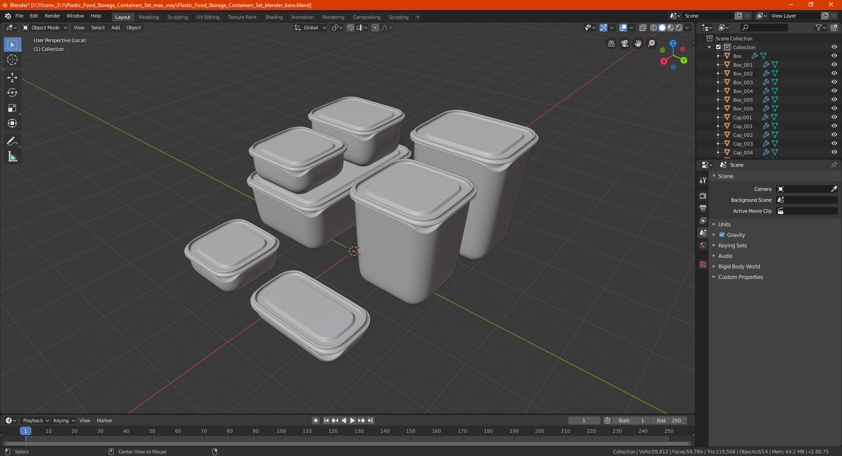This screenshot has width=842, height=456.
Task: Open the Object Mode dropdown
Action: tap(45, 28)
